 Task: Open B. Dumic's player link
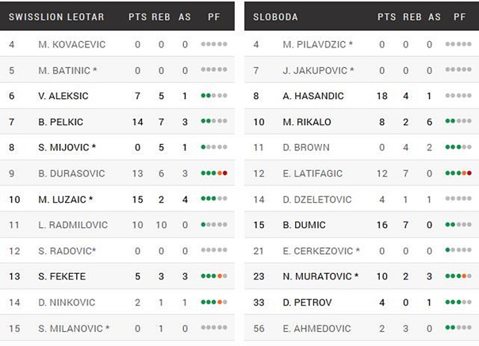point(303,225)
